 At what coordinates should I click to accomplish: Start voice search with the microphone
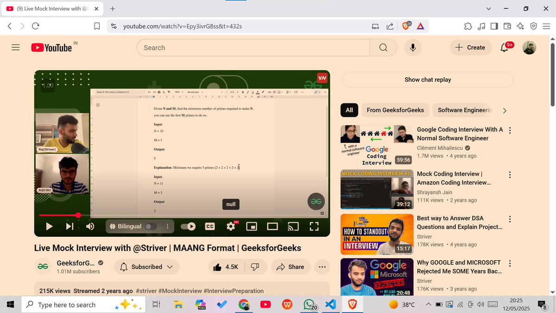click(x=412, y=47)
